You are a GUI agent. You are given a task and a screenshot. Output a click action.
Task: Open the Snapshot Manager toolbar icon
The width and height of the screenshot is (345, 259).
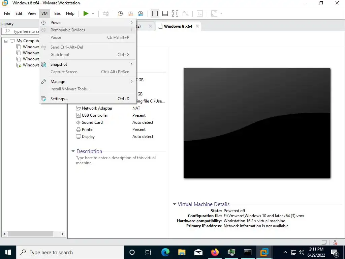point(140,13)
